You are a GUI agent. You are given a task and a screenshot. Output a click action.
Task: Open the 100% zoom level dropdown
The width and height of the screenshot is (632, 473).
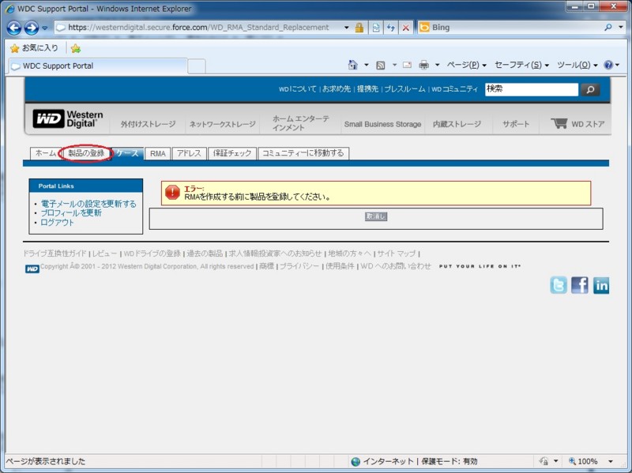(611, 461)
